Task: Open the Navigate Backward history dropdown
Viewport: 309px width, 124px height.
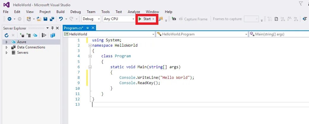Action: (x=14, y=19)
